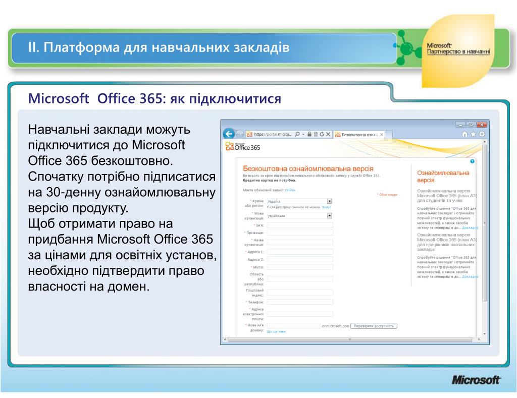517x398 pixels.
Task: Click the search magnifier in address bar
Action: pyautogui.click(x=297, y=134)
